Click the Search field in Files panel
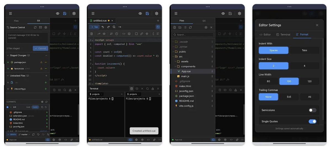 (193, 35)
